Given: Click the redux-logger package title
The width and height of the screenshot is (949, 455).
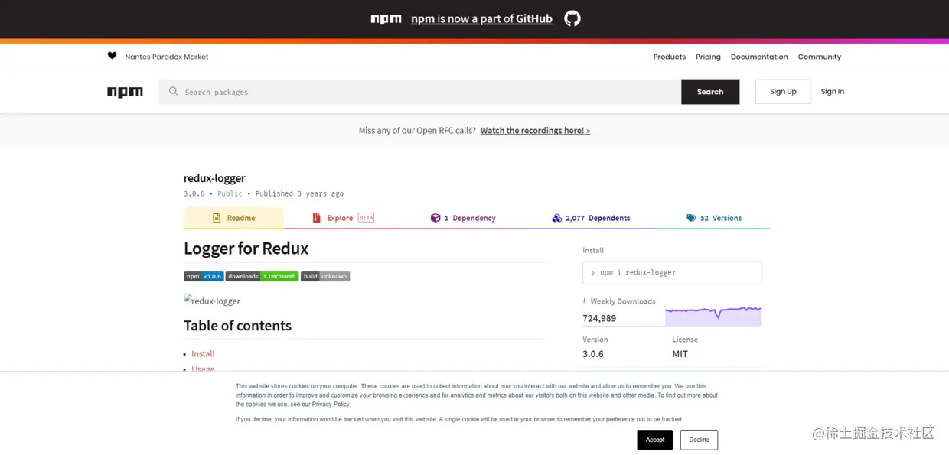Looking at the screenshot, I should pos(214,178).
